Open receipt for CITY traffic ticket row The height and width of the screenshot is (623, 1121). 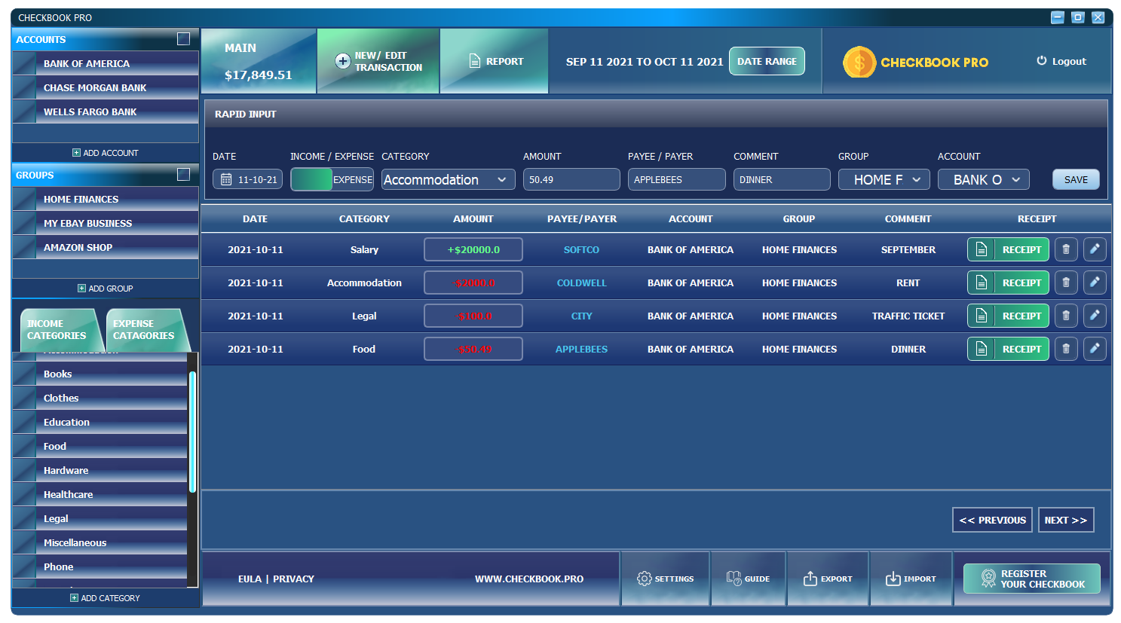tap(1008, 316)
